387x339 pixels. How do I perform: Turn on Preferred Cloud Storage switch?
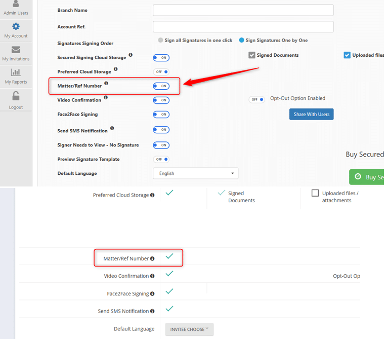coord(161,72)
